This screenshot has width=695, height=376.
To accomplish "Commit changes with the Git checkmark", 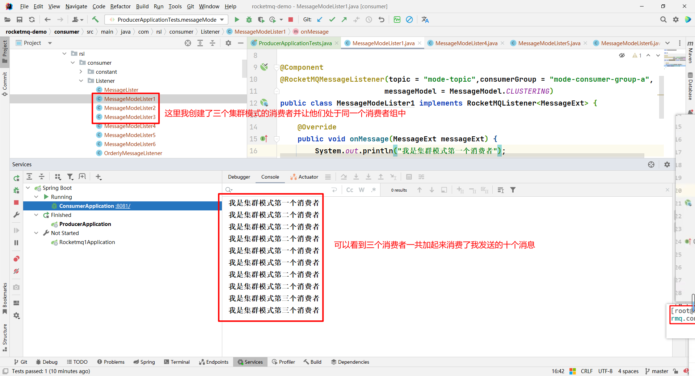I will (x=332, y=20).
